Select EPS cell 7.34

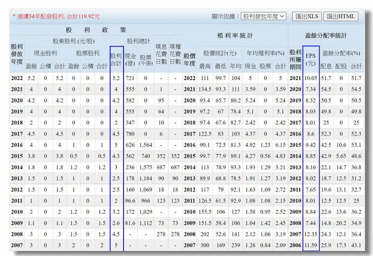(x=310, y=89)
